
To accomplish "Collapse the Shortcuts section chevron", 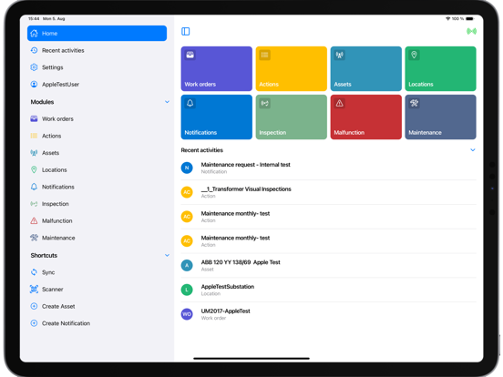I will click(x=167, y=256).
